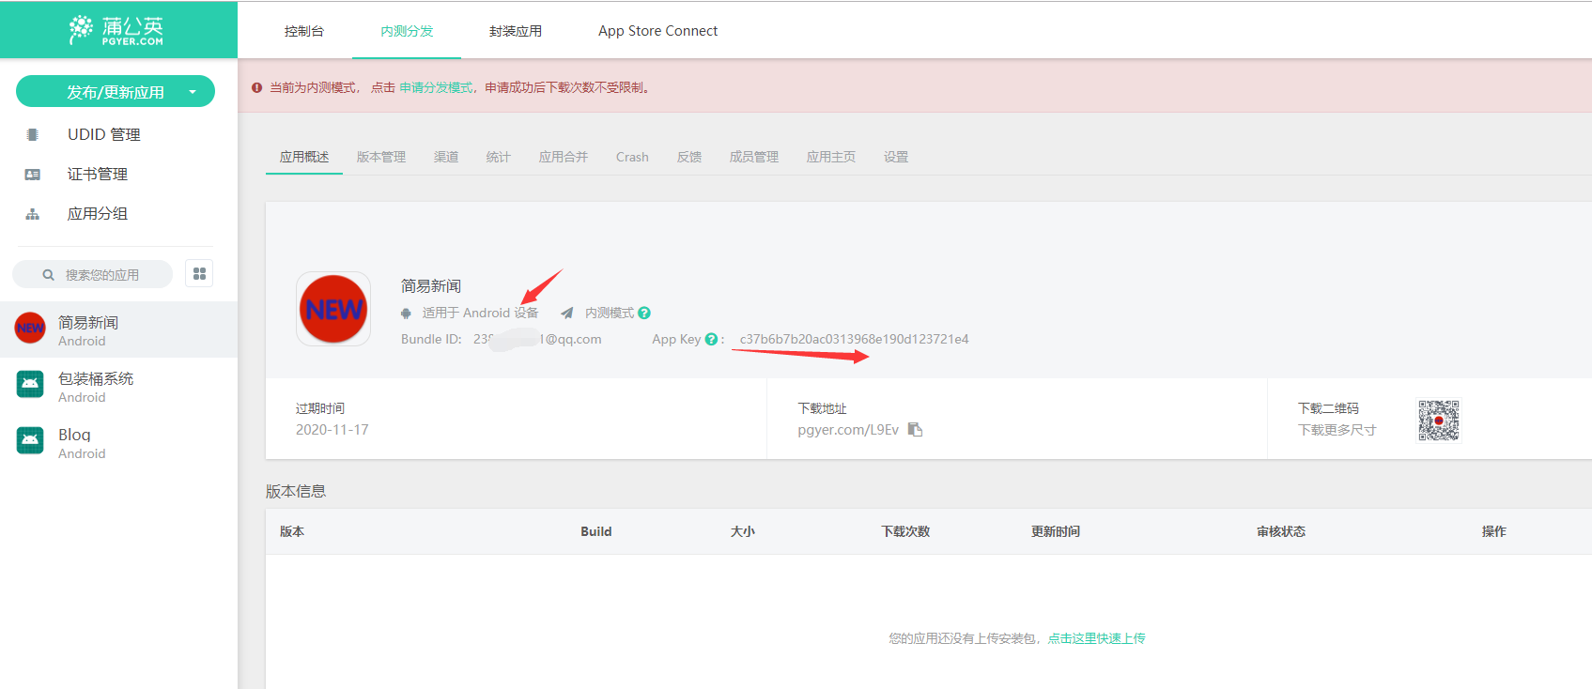The height and width of the screenshot is (689, 1592).
Task: Click the Android robot icon beside 适用于 Android 设备
Action: click(x=406, y=314)
